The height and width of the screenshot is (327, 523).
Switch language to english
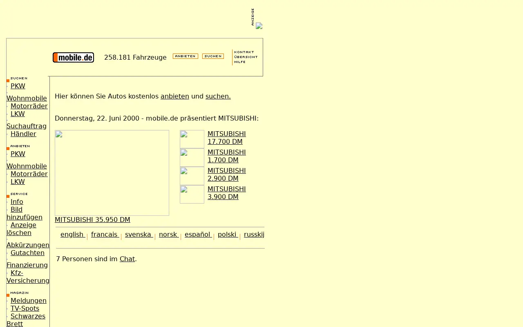73,235
